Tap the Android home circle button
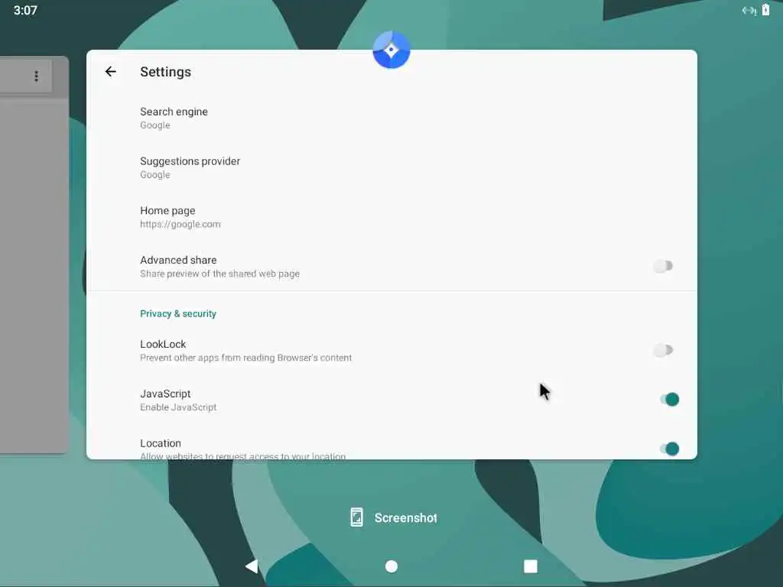The height and width of the screenshot is (587, 783). point(391,566)
